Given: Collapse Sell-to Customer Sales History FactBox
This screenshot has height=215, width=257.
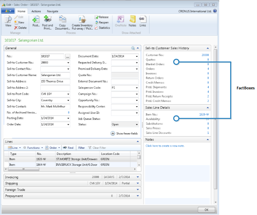Looking at the screenshot, I should coord(208,49).
